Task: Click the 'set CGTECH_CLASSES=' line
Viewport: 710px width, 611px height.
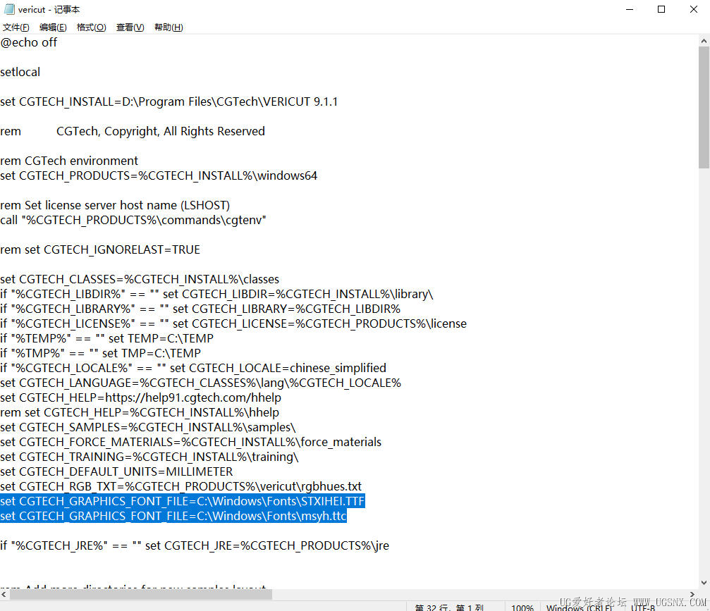Action: 140,279
